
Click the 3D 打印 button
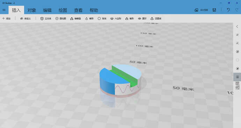click(201, 10)
